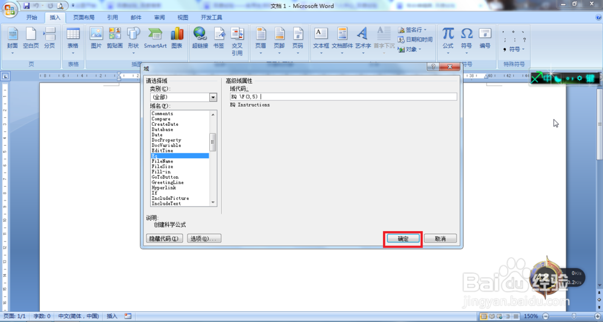The width and height of the screenshot is (603, 322).
Task: Open Quick Parts (文档部件)
Action: click(343, 41)
